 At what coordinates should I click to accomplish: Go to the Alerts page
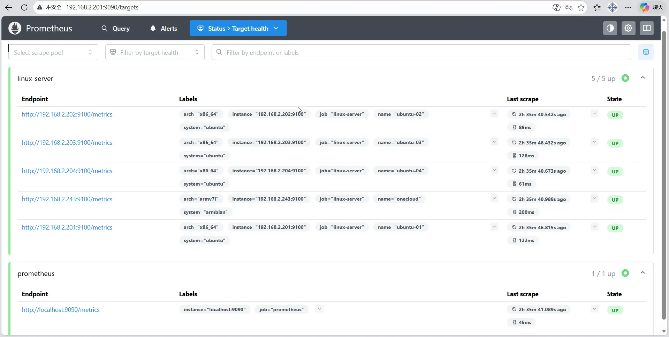(164, 28)
